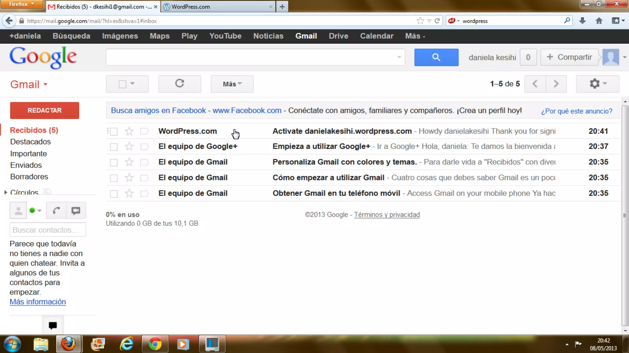
Task: Mark Google+ email as important
Action: click(144, 147)
